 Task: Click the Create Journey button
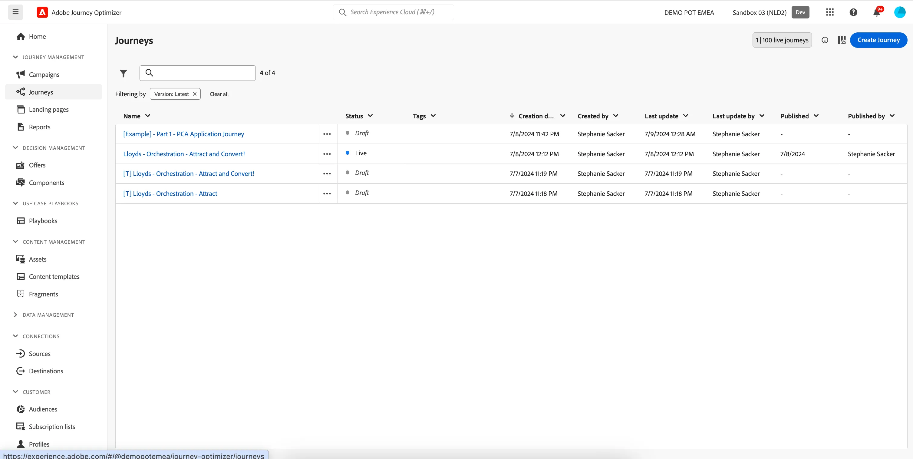(878, 40)
